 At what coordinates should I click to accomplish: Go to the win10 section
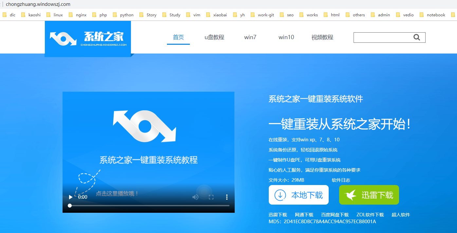(286, 37)
